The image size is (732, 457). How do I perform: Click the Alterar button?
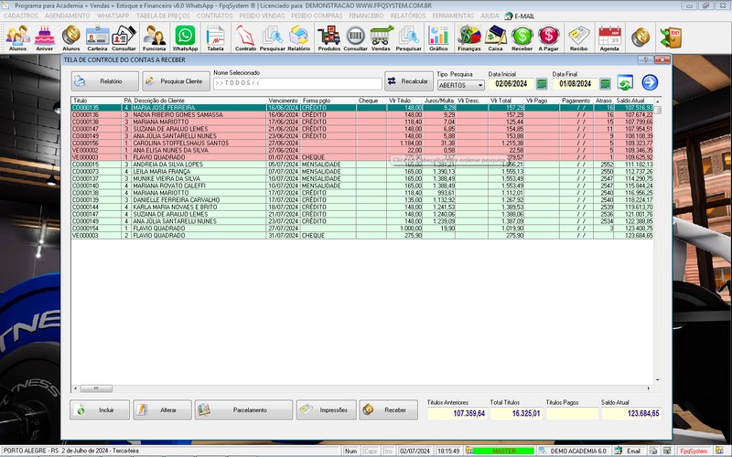click(163, 409)
